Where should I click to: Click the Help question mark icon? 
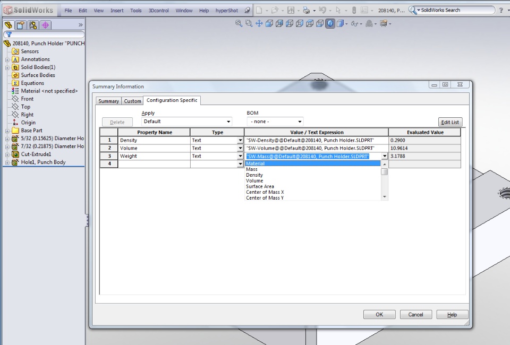point(501,11)
